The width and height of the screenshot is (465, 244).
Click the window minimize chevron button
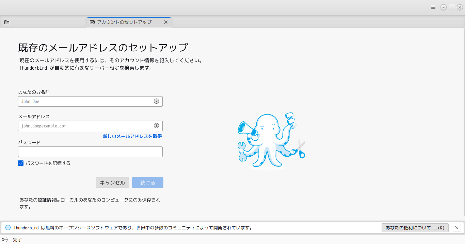(x=444, y=7)
